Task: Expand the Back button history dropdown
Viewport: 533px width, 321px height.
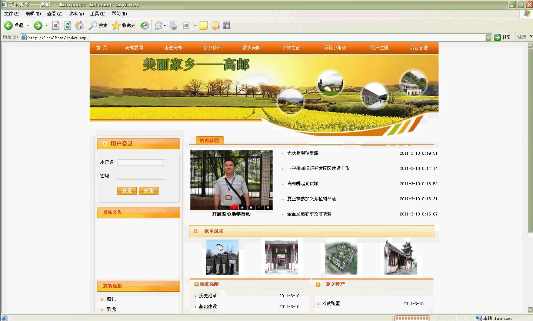Action: [x=28, y=26]
